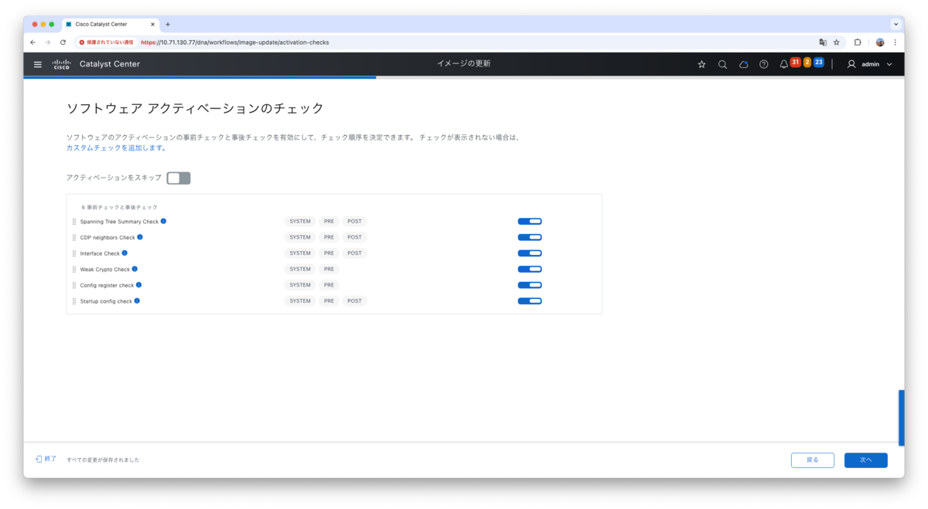Grab drag handle of Startup config check
928x509 pixels.
(74, 300)
